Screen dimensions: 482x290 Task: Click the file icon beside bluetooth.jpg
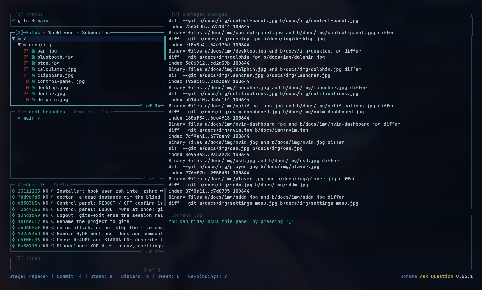tap(33, 57)
